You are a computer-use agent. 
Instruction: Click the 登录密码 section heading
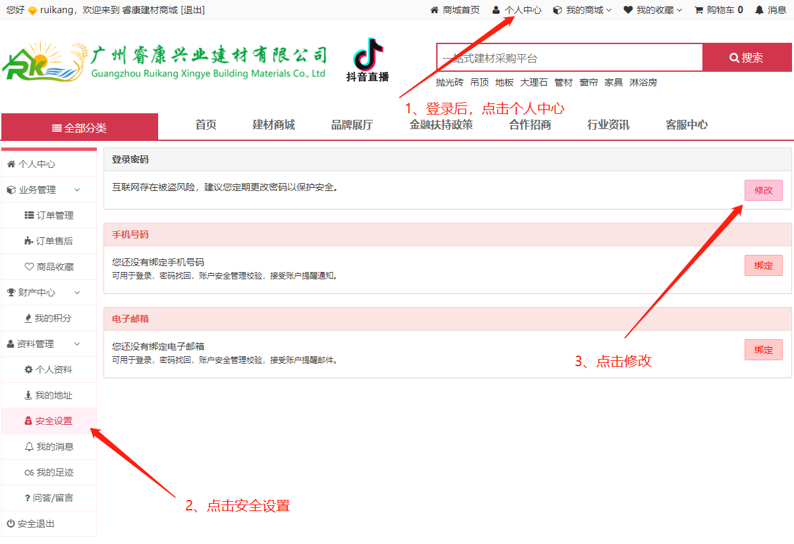(x=130, y=159)
